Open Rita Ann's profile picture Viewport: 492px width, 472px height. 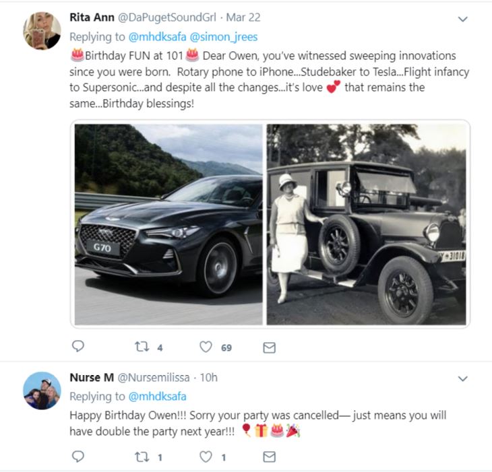(42, 31)
